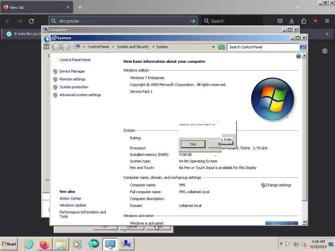Open the root breadcrumb dropdown arrow
Image resolution: width=335 pixels, height=251 pixels.
84,47
